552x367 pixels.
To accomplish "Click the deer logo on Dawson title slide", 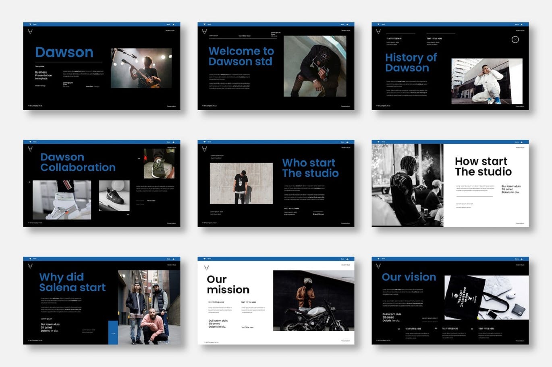I will tap(30, 31).
